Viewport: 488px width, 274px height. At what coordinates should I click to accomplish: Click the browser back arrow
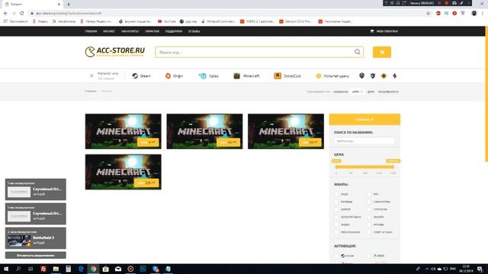5,14
